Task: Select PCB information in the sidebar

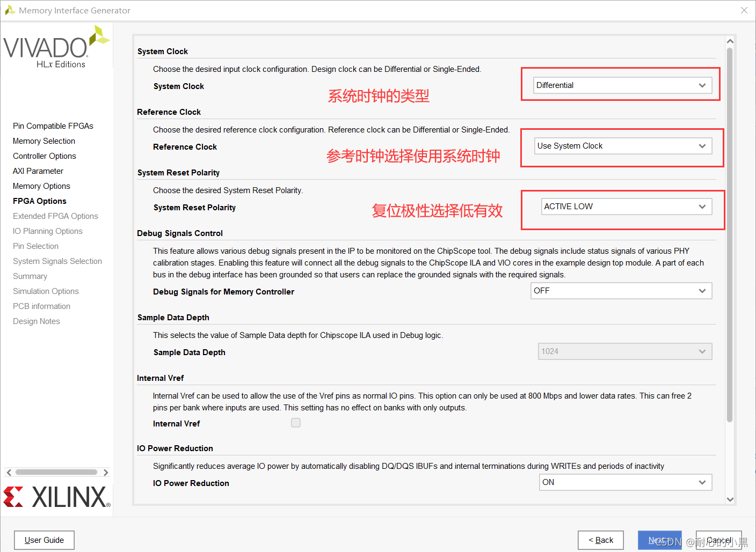Action: [x=41, y=306]
